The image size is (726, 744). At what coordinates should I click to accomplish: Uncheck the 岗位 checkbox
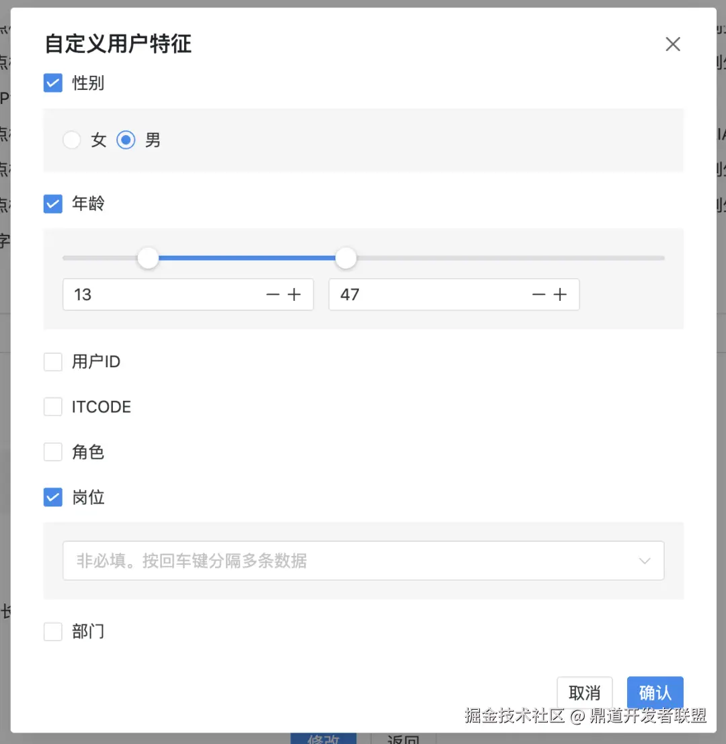[x=52, y=497]
